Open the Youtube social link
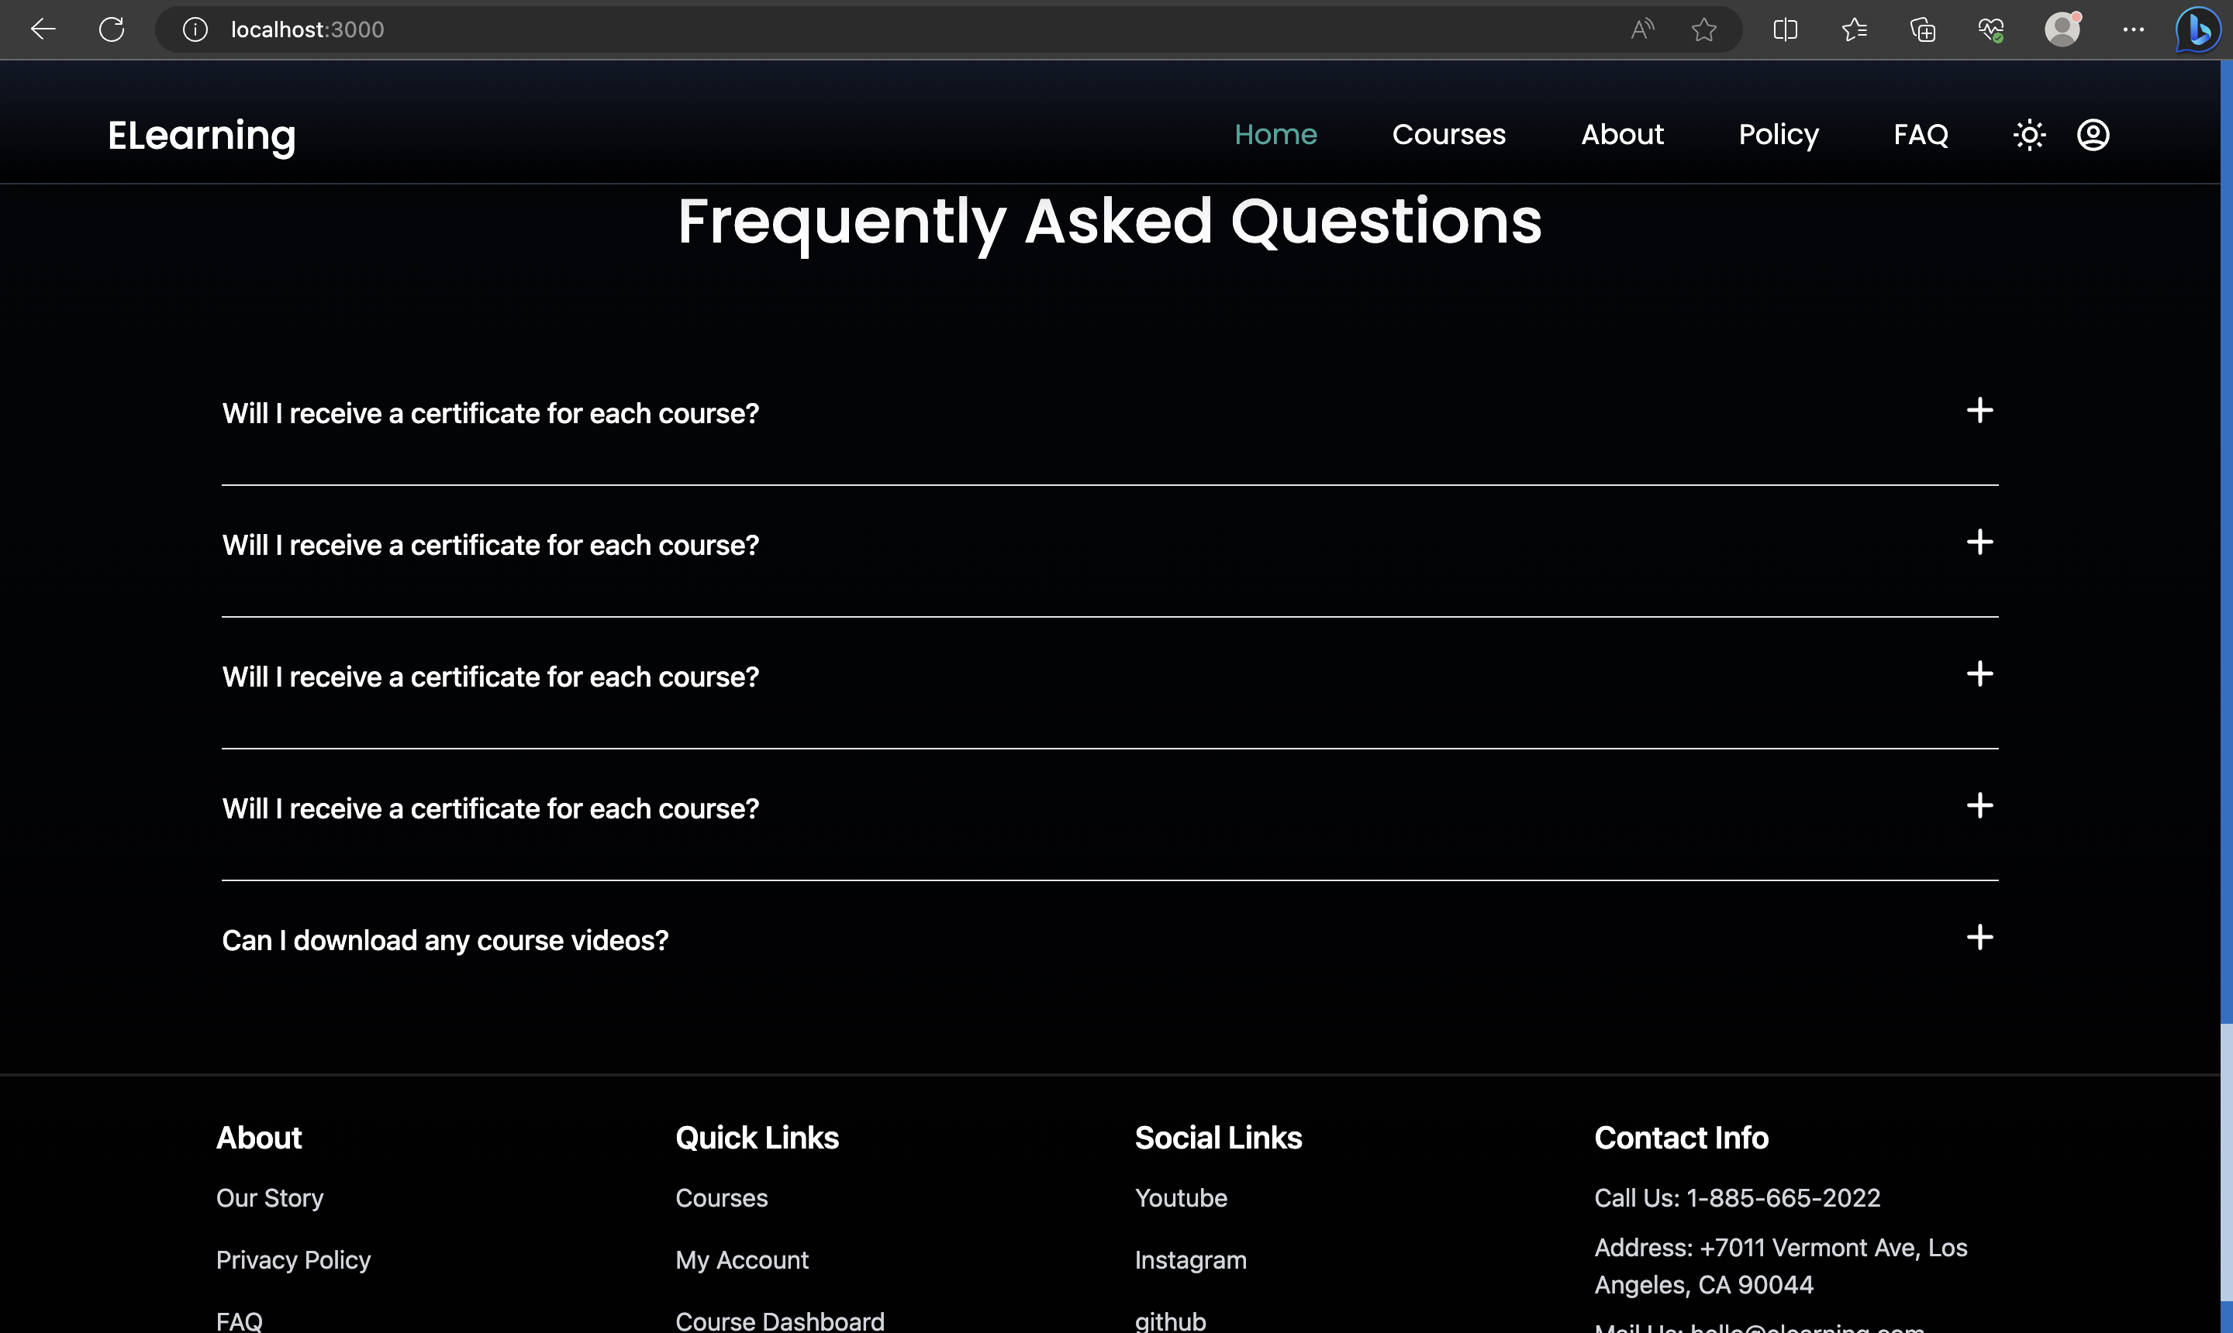 coord(1180,1197)
